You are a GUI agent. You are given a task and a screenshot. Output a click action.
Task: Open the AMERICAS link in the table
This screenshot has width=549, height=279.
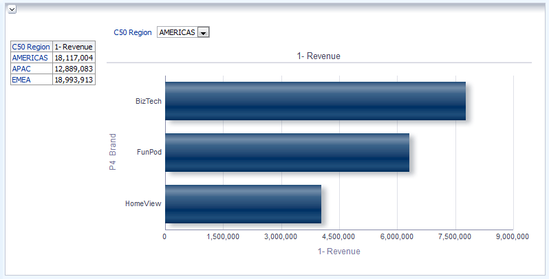[30, 58]
